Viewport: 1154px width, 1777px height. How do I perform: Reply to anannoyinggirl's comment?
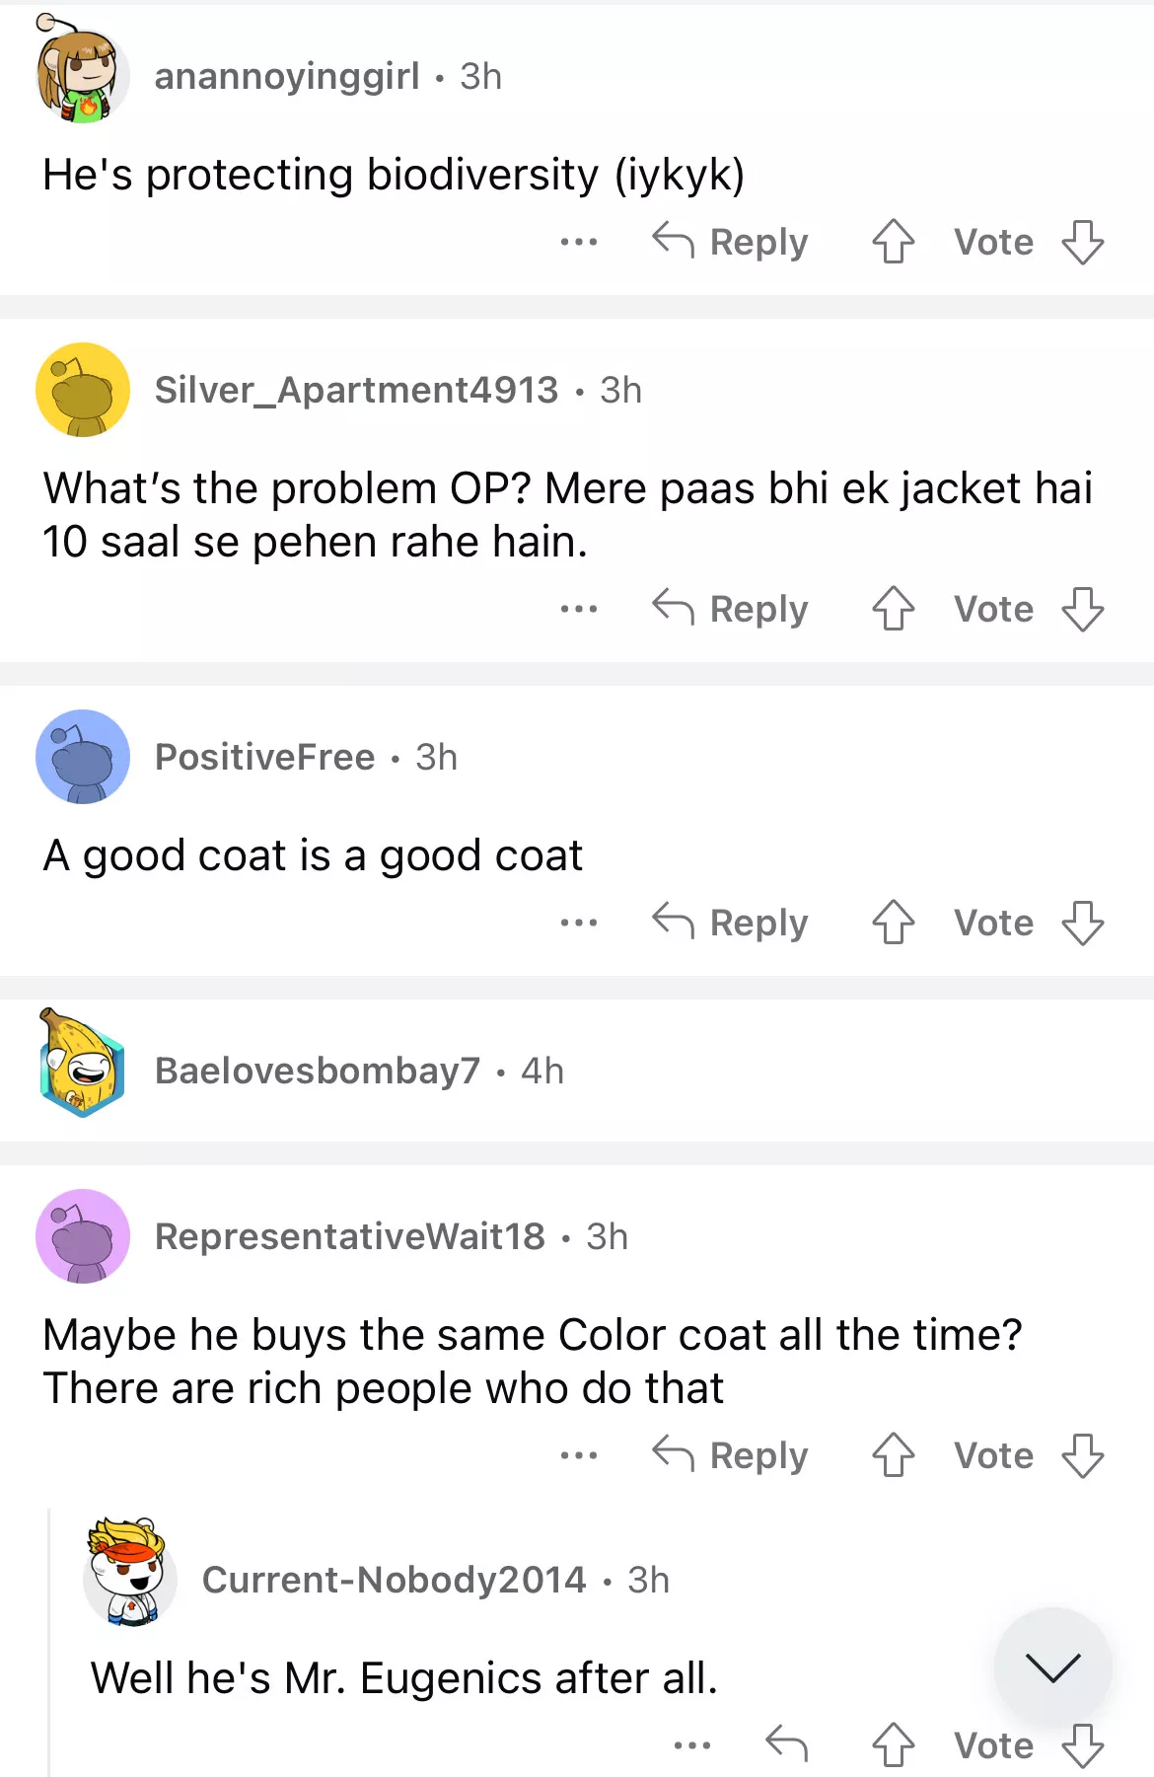(731, 242)
